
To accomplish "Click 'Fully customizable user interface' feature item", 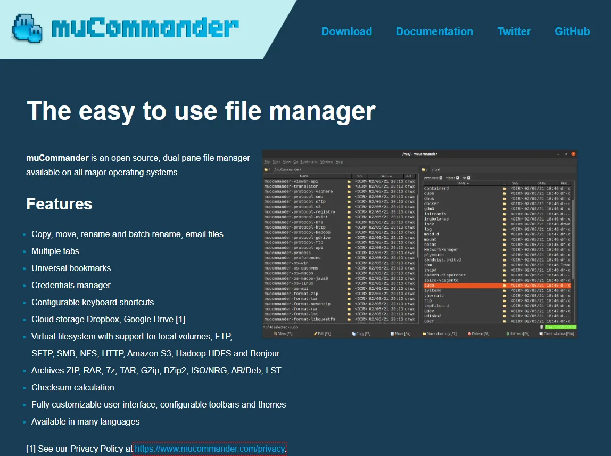I will tap(159, 404).
